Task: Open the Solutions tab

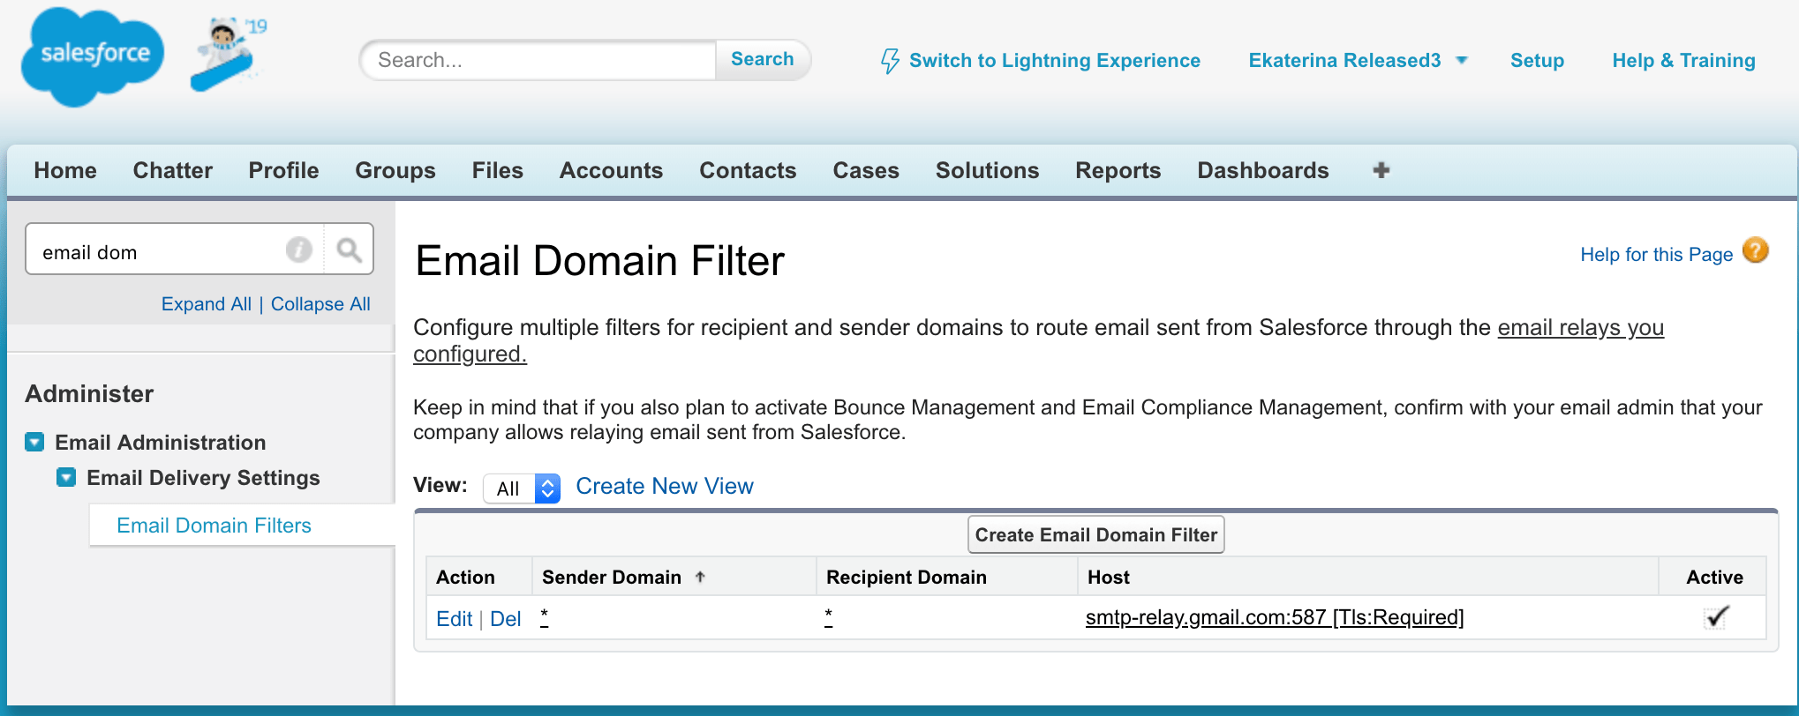Action: pos(987,170)
